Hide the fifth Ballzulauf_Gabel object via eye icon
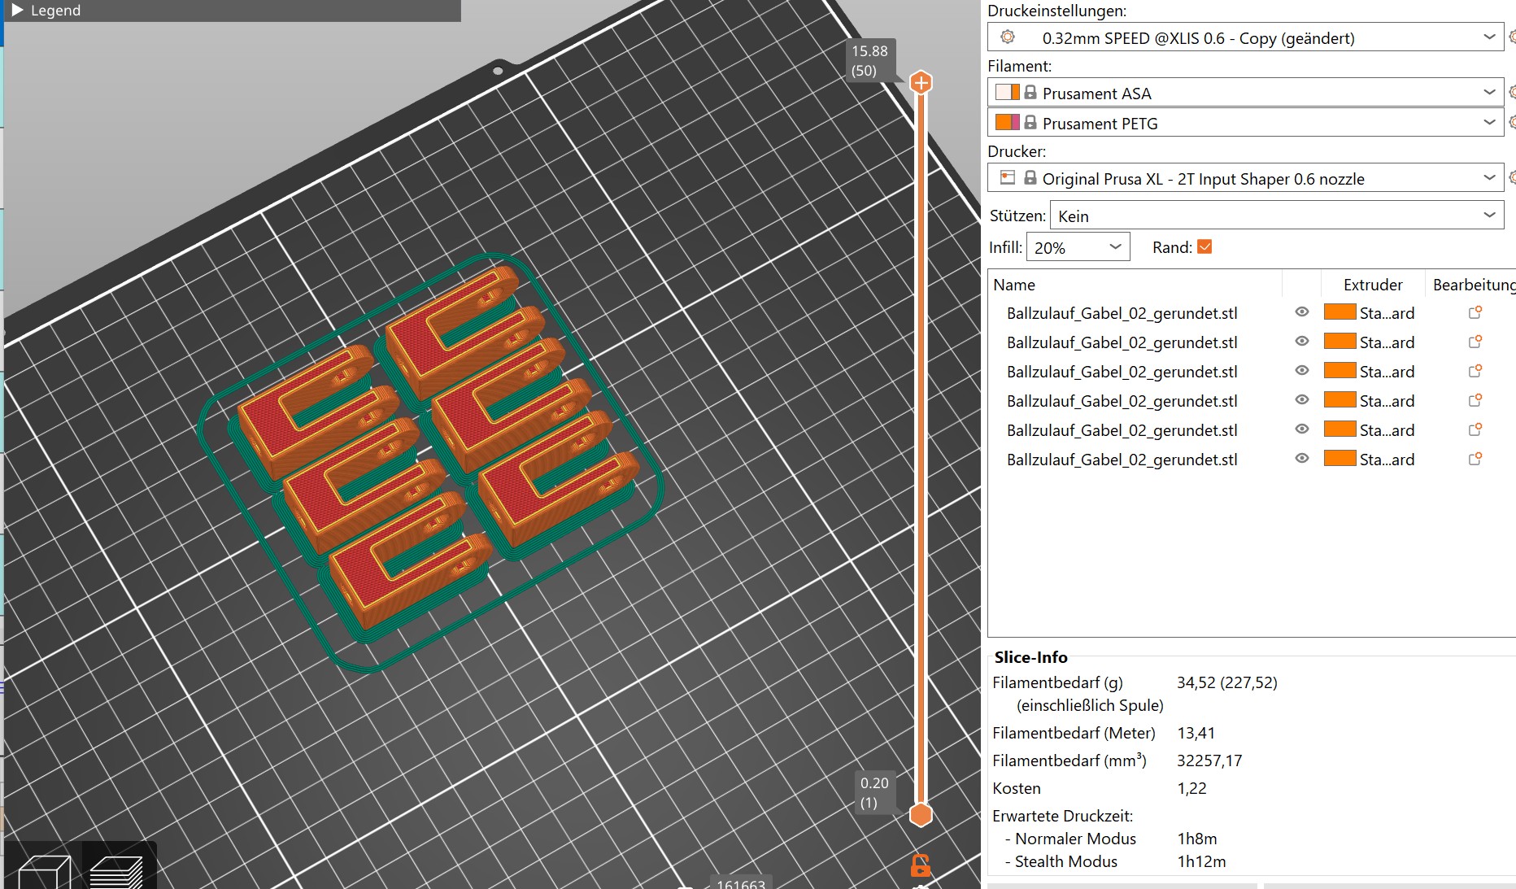This screenshot has width=1516, height=889. click(x=1302, y=429)
